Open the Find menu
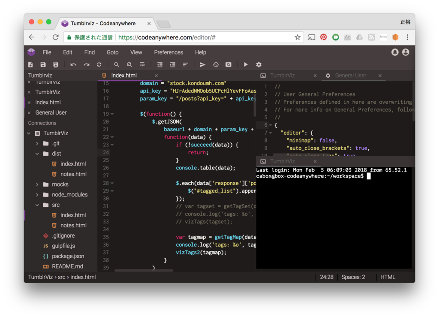Image resolution: width=439 pixels, height=317 pixels. point(89,52)
